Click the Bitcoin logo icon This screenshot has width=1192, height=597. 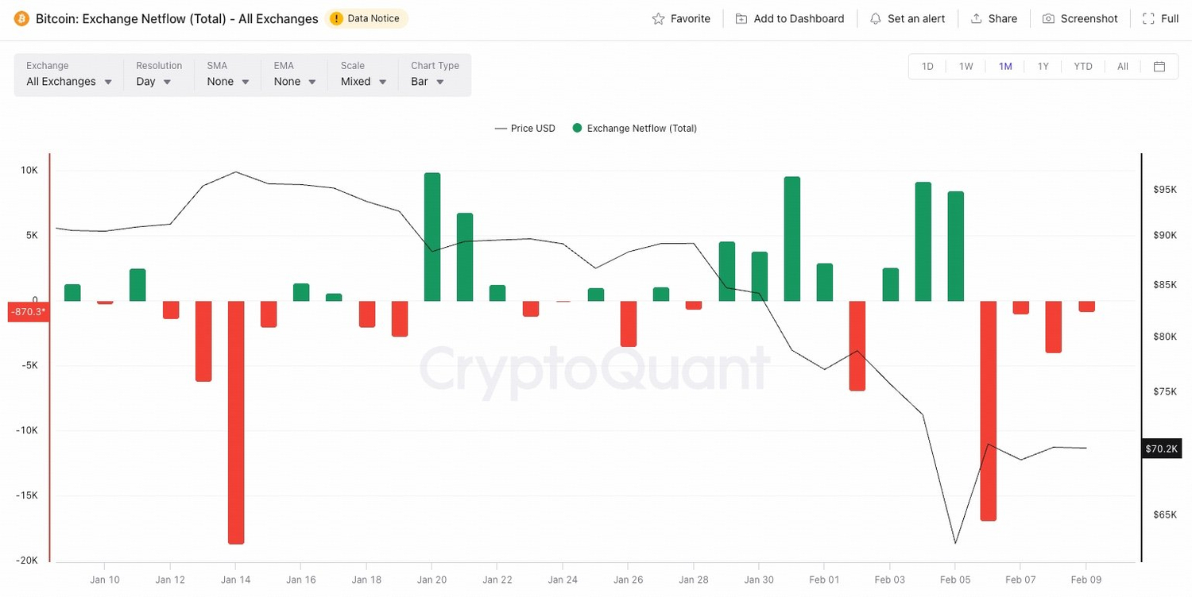coord(21,18)
